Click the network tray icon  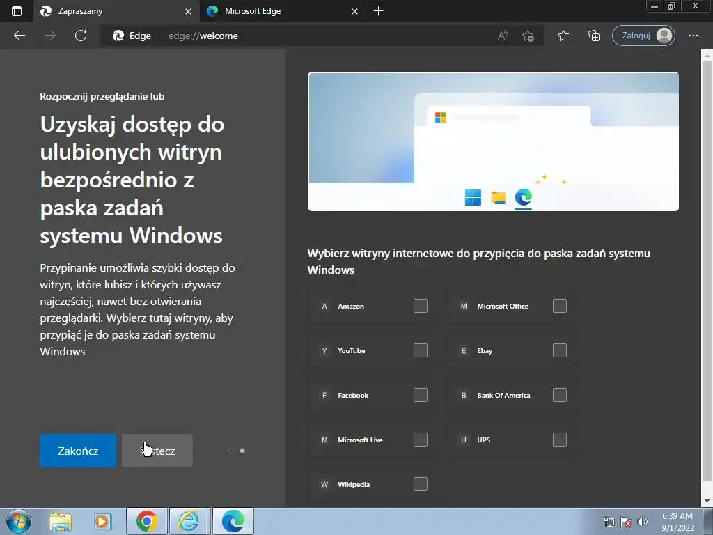pos(609,522)
